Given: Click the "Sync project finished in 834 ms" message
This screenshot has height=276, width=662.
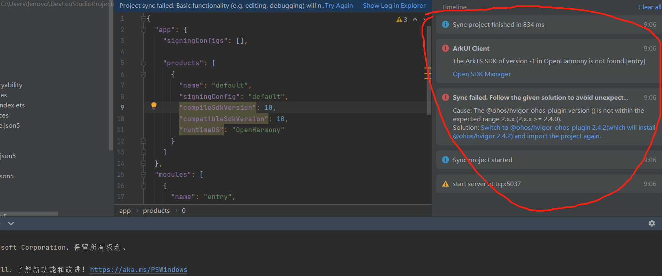Looking at the screenshot, I should point(498,24).
